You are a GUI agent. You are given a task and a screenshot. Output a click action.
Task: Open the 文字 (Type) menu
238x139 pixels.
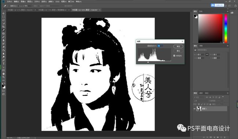point(37,1)
